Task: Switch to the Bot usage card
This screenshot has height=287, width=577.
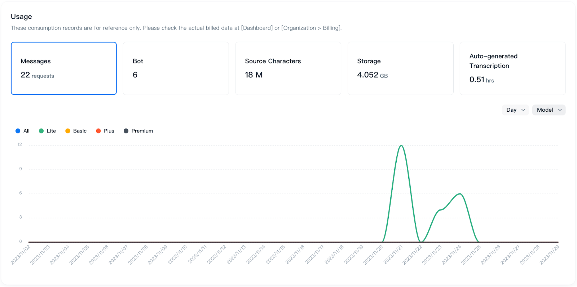Action: pos(176,68)
